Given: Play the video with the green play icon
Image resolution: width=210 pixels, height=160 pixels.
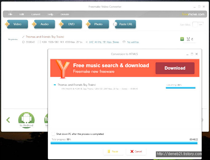Looking at the screenshot, I should [182, 39].
